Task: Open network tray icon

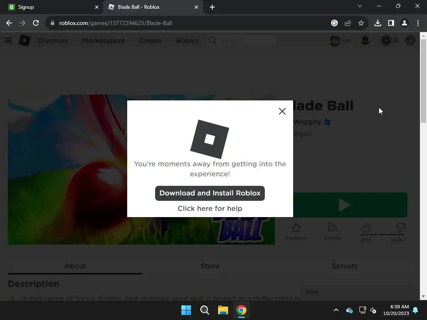Action: point(362,310)
